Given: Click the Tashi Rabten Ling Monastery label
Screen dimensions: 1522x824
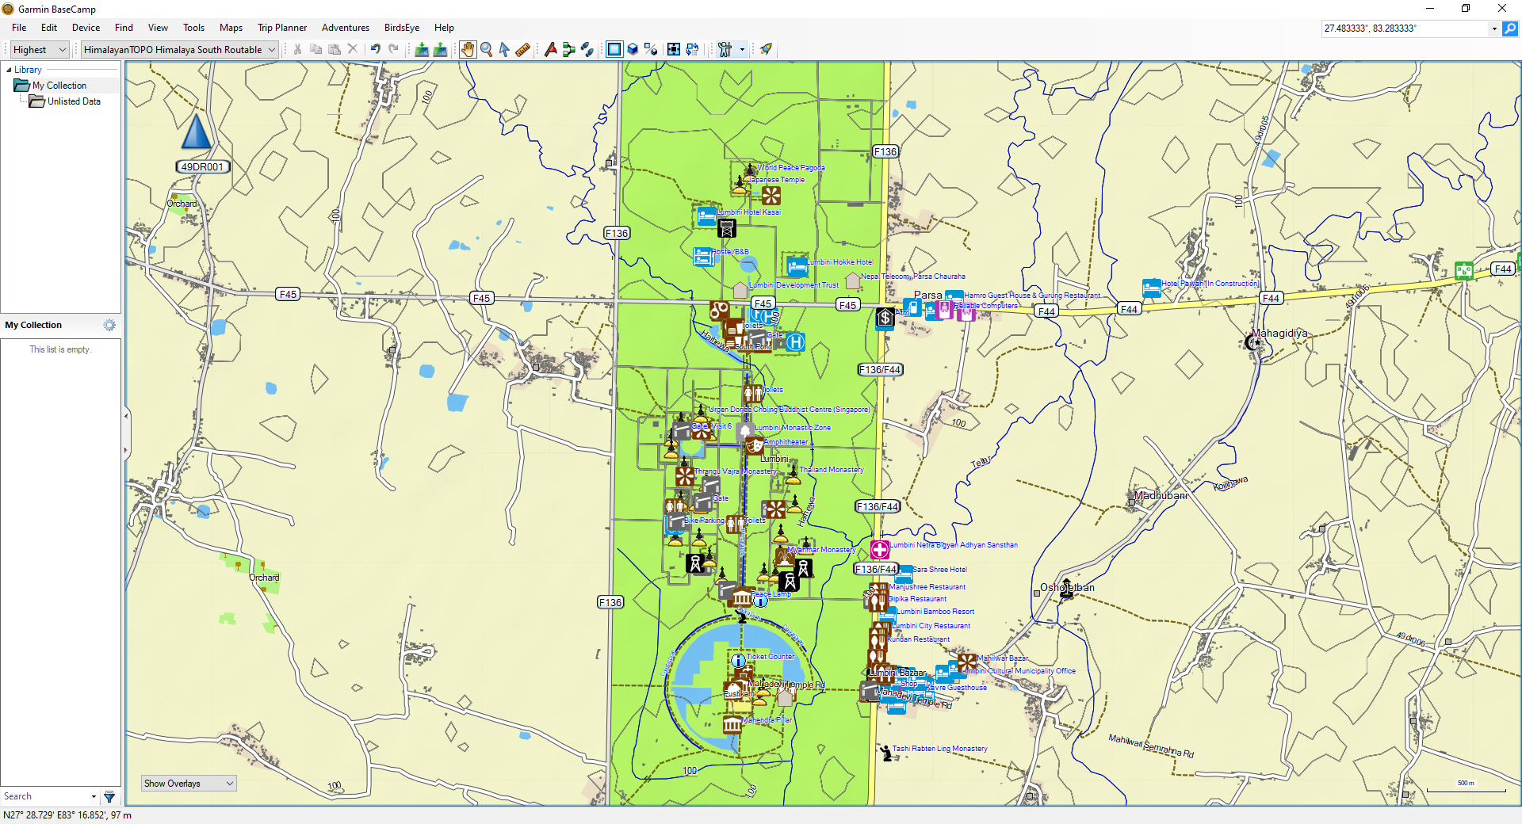Looking at the screenshot, I should 939,748.
